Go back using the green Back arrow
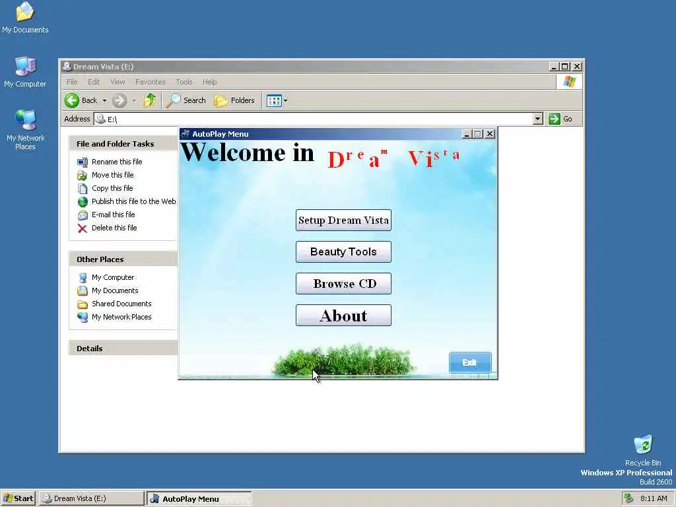 72,100
